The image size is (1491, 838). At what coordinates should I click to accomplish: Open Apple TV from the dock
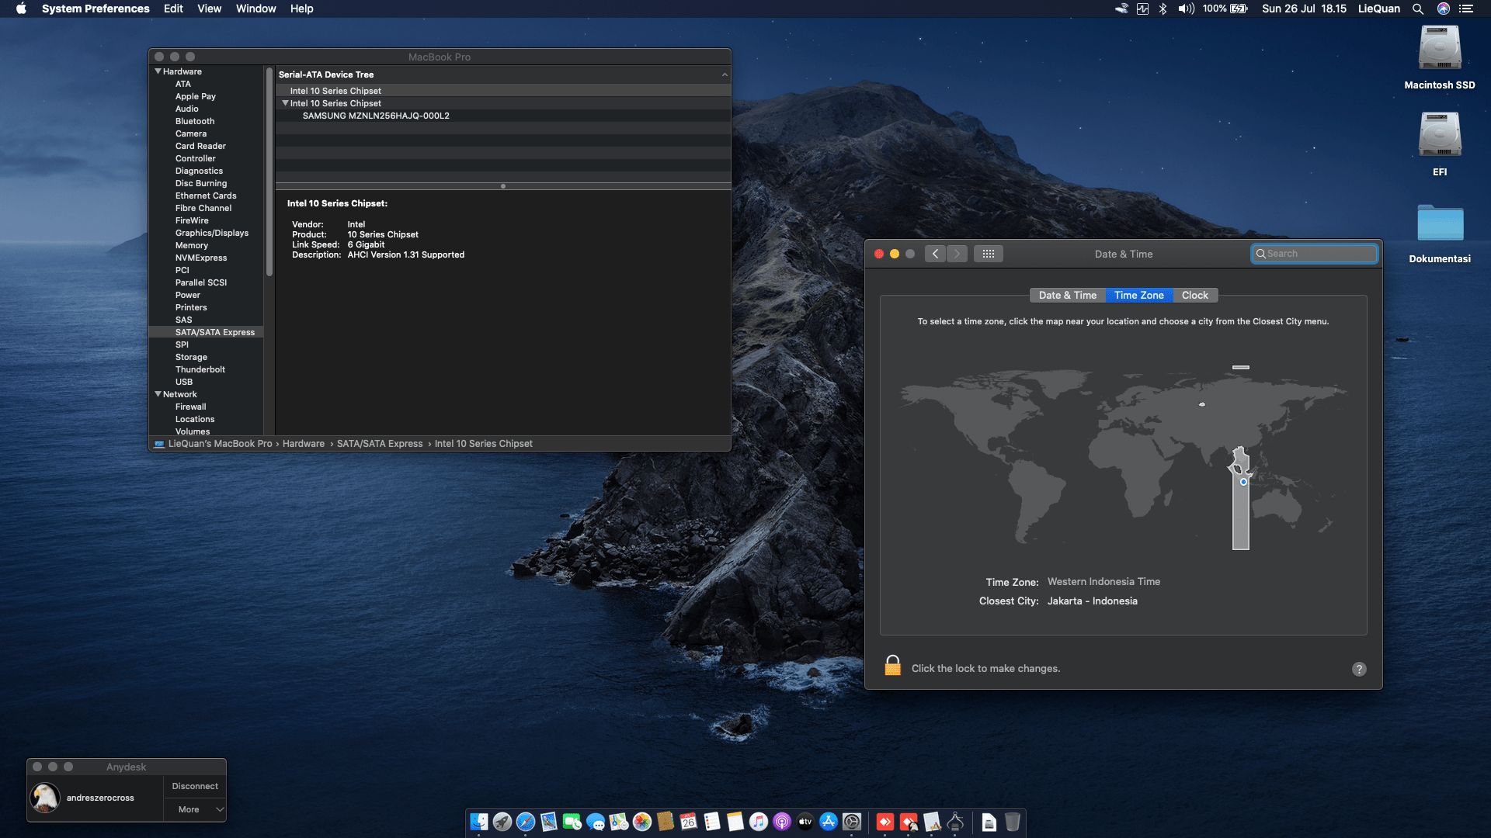[805, 822]
